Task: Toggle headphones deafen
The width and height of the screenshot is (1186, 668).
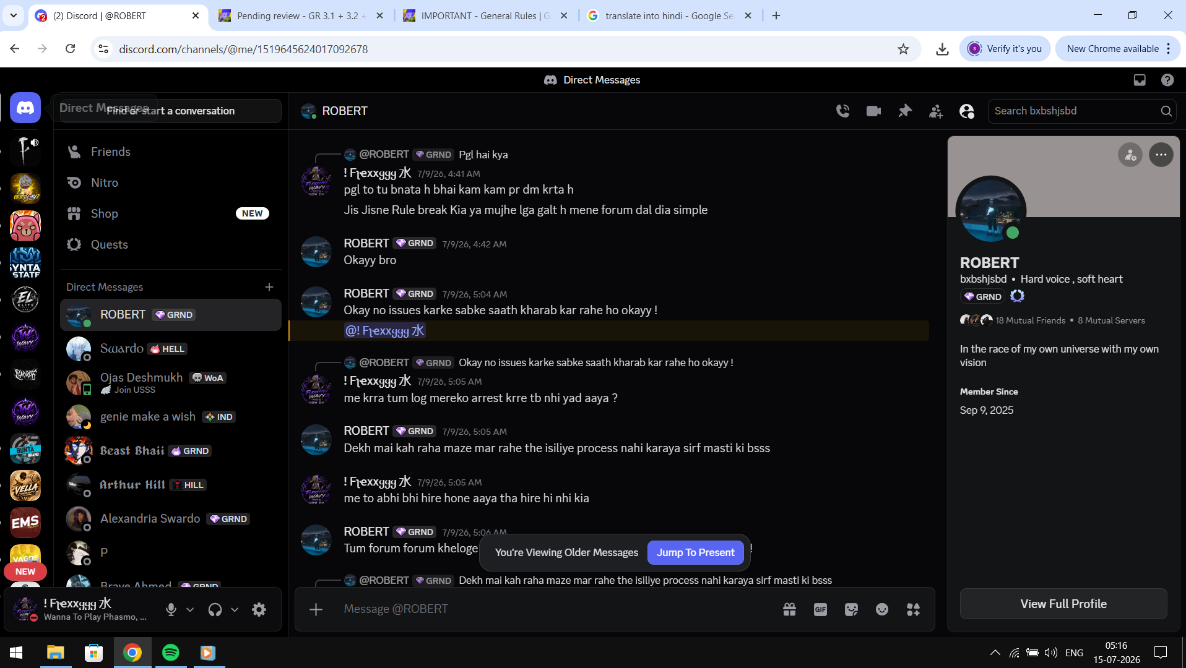Action: tap(215, 609)
